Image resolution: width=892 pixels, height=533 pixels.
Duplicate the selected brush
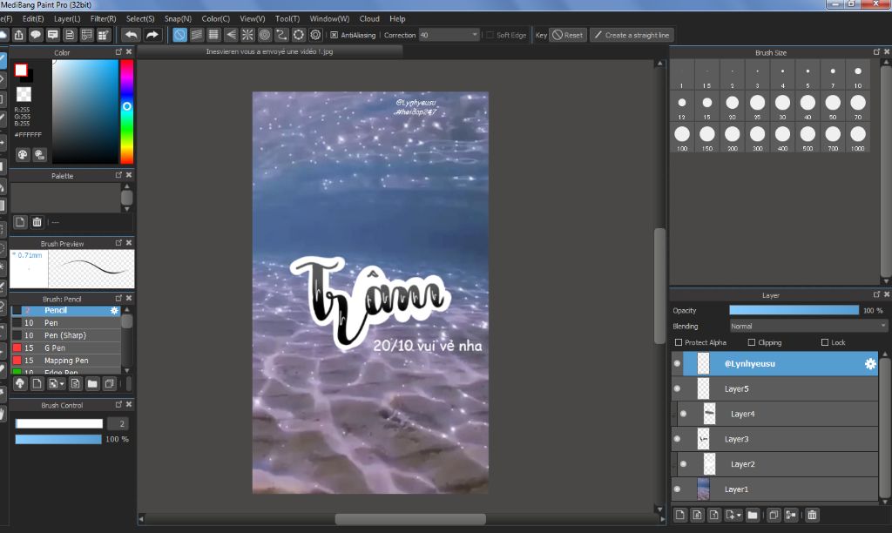coord(109,383)
